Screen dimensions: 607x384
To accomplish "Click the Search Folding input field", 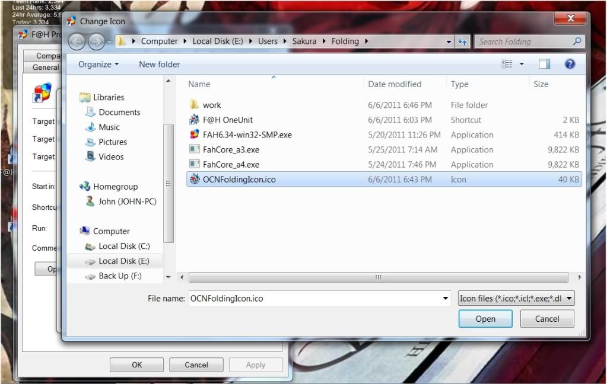I will [x=525, y=41].
